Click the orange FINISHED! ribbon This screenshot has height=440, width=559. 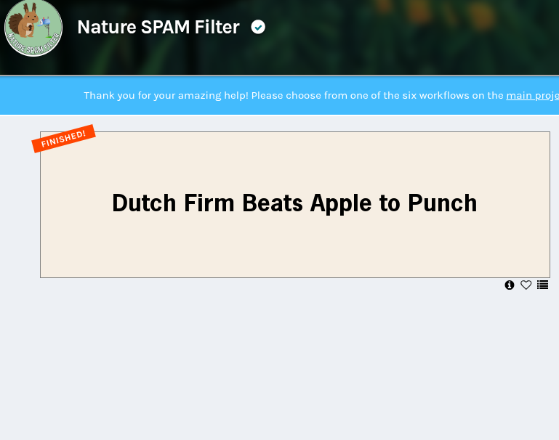tap(63, 139)
